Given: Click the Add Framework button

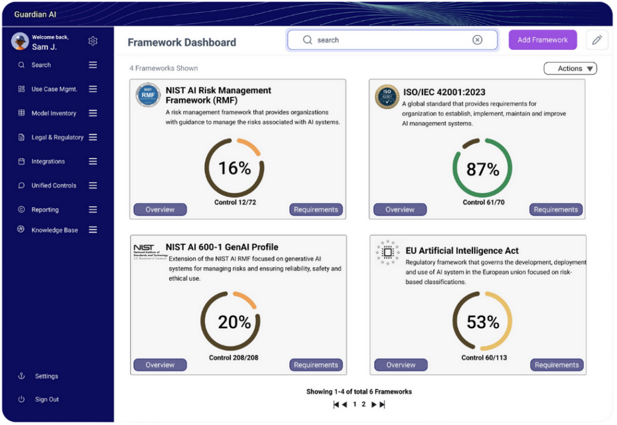Looking at the screenshot, I should coord(542,39).
